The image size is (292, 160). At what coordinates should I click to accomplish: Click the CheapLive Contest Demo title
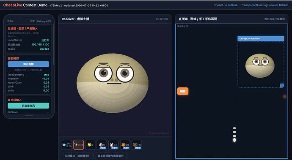tap(25, 5)
